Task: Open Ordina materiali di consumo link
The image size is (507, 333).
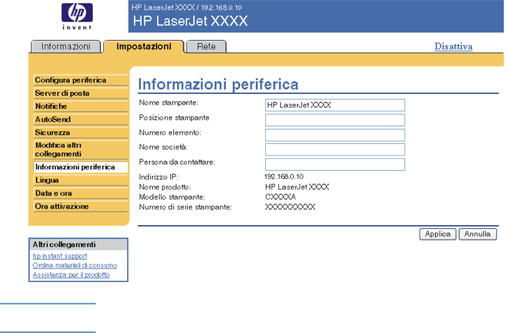Action: click(75, 265)
